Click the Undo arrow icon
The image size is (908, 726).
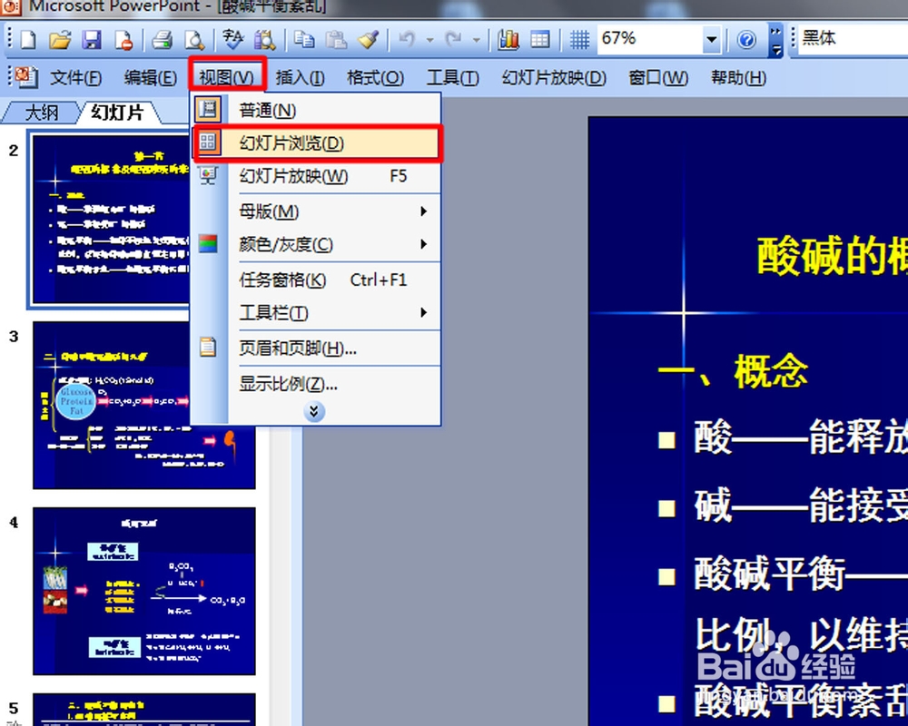(x=408, y=39)
